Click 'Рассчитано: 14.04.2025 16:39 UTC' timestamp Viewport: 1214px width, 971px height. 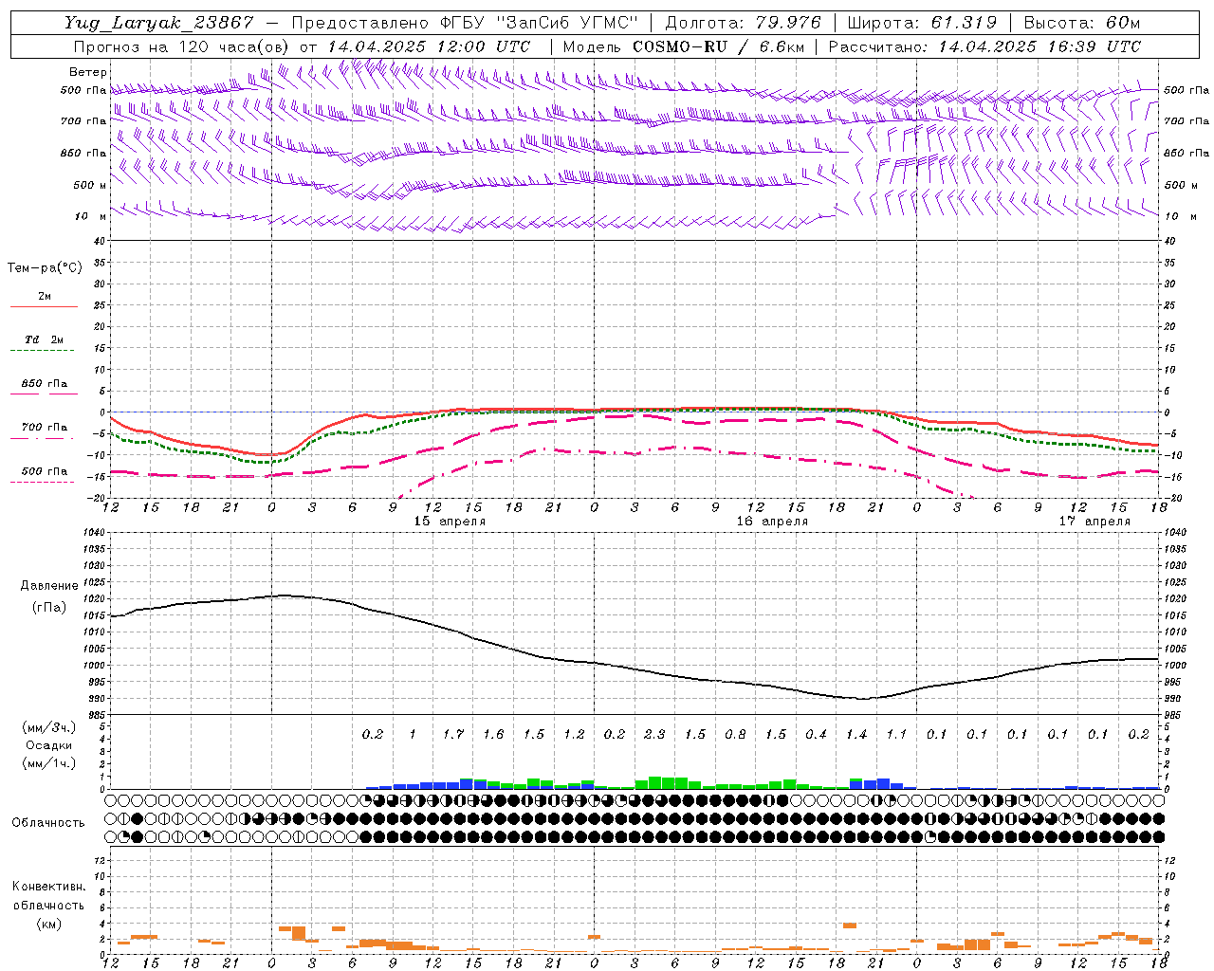click(x=984, y=46)
